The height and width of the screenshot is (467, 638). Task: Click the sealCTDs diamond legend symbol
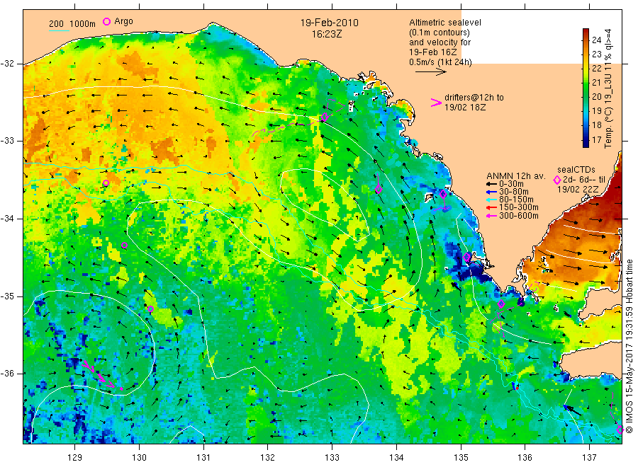[x=557, y=180]
